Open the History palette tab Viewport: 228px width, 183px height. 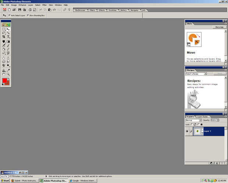[124, 10]
